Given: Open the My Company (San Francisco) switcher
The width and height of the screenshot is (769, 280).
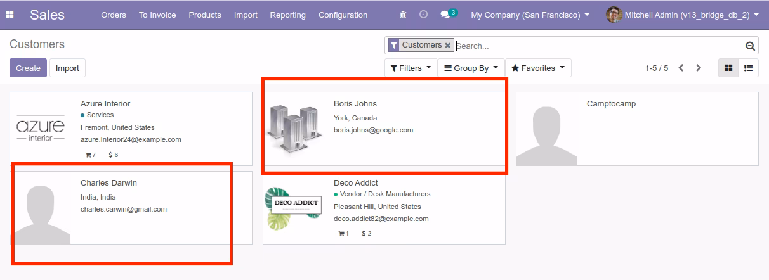Looking at the screenshot, I should 530,15.
